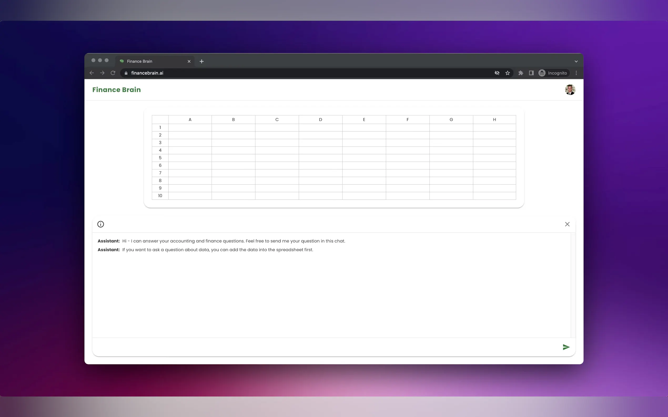Select column D header in spreadsheet
The width and height of the screenshot is (668, 417).
(x=320, y=119)
